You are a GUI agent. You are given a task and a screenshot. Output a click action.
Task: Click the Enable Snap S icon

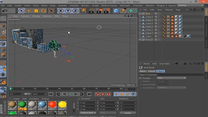tap(3, 74)
